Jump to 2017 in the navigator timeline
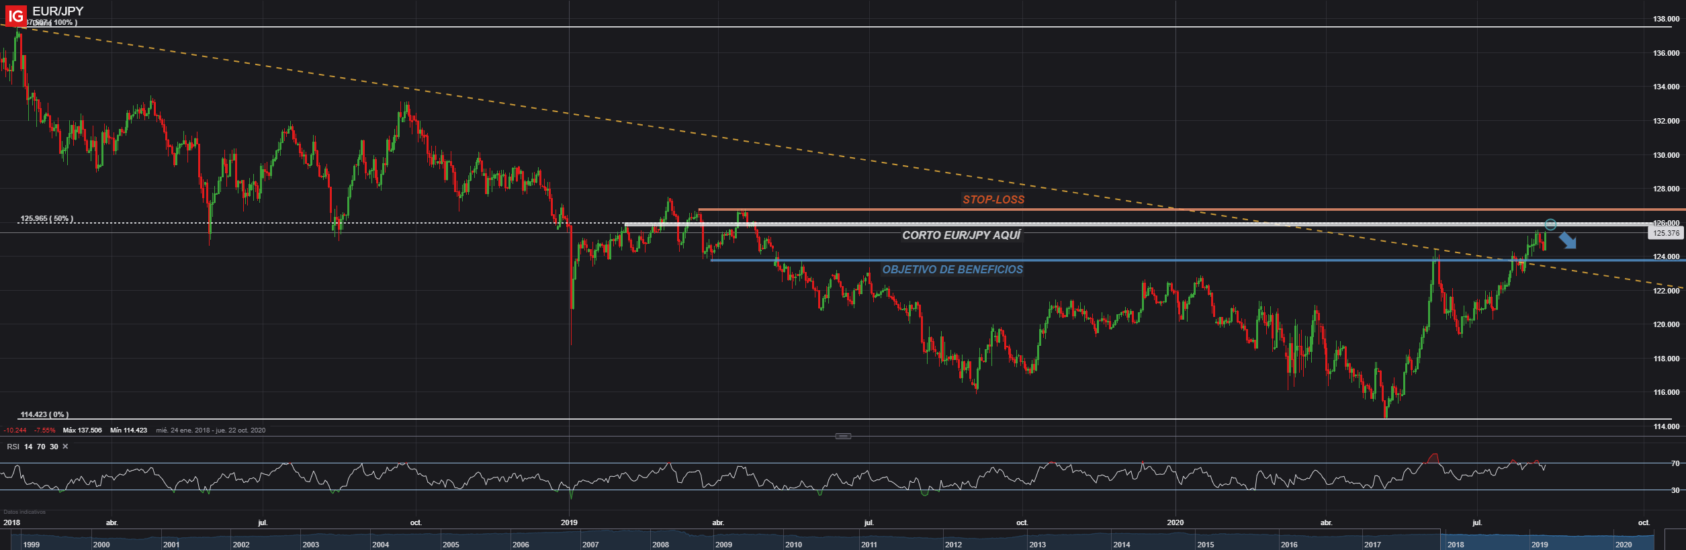 (1372, 545)
